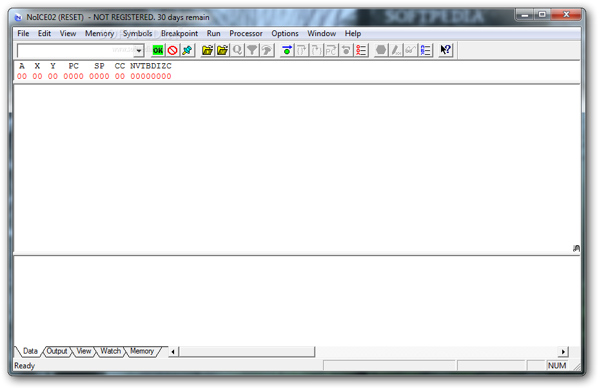Image resolution: width=599 pixels, height=389 pixels.
Task: Click the Ready status bar text
Action: pyautogui.click(x=25, y=366)
